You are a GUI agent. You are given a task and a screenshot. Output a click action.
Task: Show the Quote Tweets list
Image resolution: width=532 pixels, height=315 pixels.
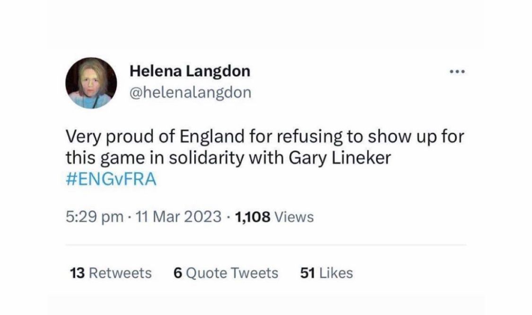coord(226,273)
